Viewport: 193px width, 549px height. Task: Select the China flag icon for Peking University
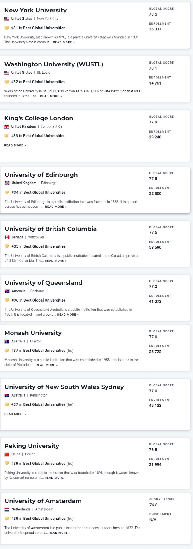pos(6,454)
